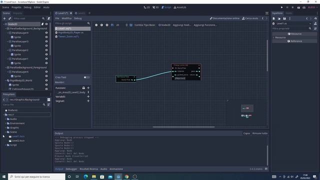Open Animazione bottom panel tab

(x=116, y=169)
